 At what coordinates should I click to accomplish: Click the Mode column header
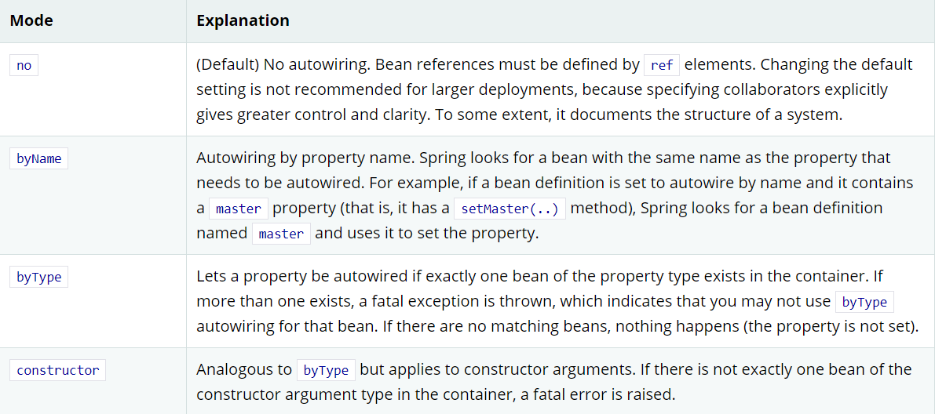[31, 21]
